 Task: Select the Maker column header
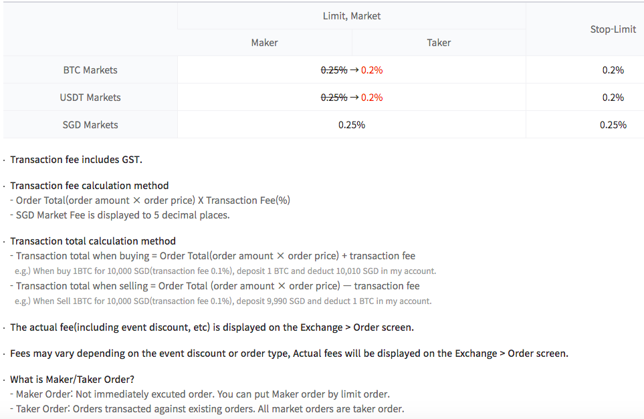[x=265, y=43]
